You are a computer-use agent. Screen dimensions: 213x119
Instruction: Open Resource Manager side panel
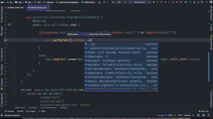[x=2, y=14]
